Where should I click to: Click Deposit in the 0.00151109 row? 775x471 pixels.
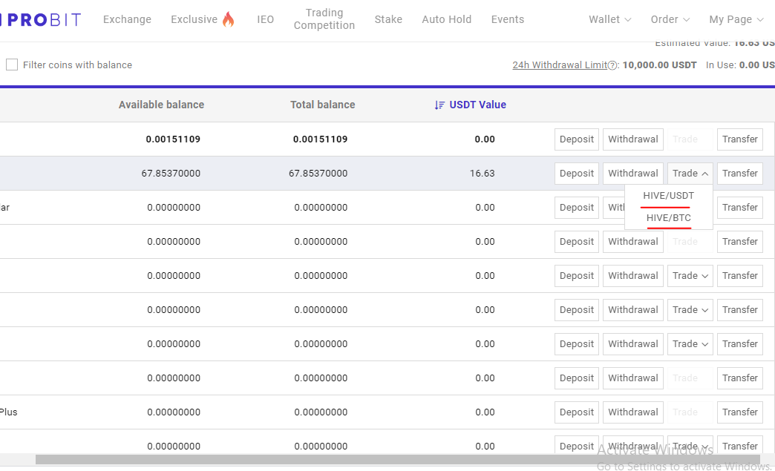pyautogui.click(x=577, y=139)
